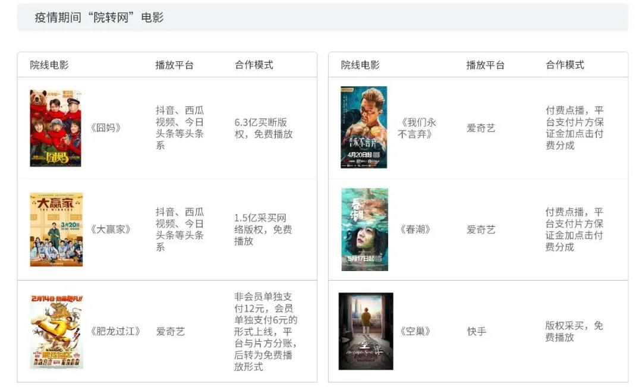The height and width of the screenshot is (387, 642).
Task: Click 付费点播 description in the 《春潮》 row
Action: [x=574, y=229]
